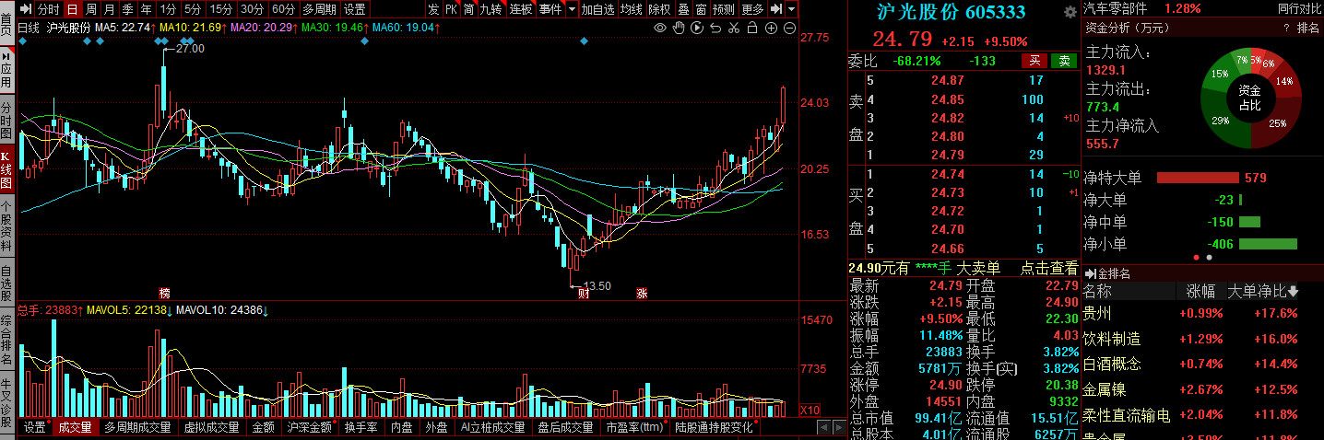Viewport: 1324px width, 440px height.
Task: Open the 更多 more options
Action: coord(752,9)
